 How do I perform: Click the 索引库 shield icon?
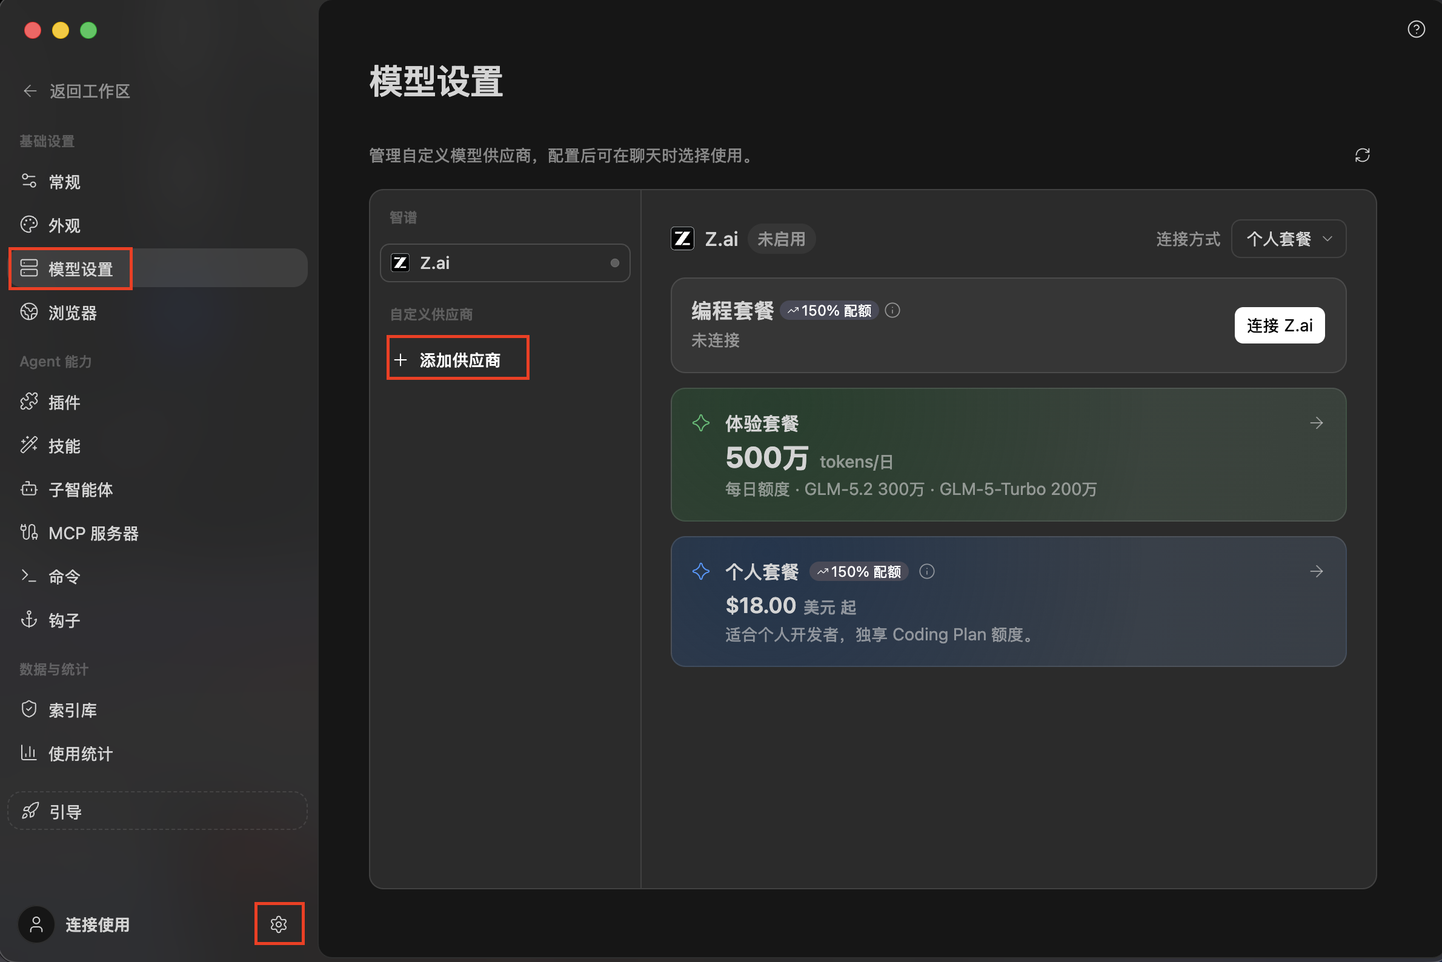pyautogui.click(x=29, y=709)
